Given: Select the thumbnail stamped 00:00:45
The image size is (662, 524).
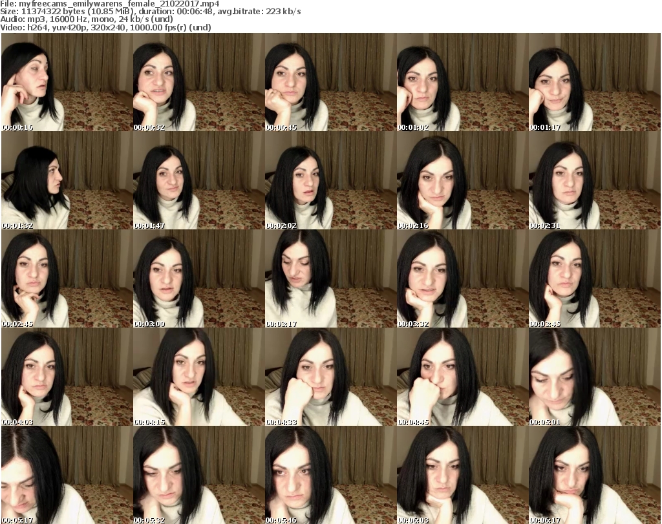Looking at the screenshot, I should 330,82.
